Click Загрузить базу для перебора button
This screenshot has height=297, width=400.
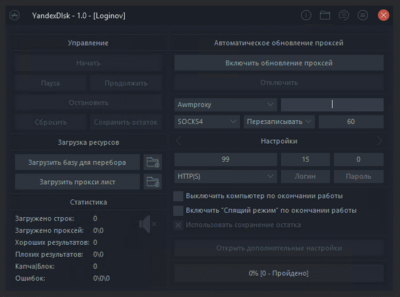[x=77, y=162]
